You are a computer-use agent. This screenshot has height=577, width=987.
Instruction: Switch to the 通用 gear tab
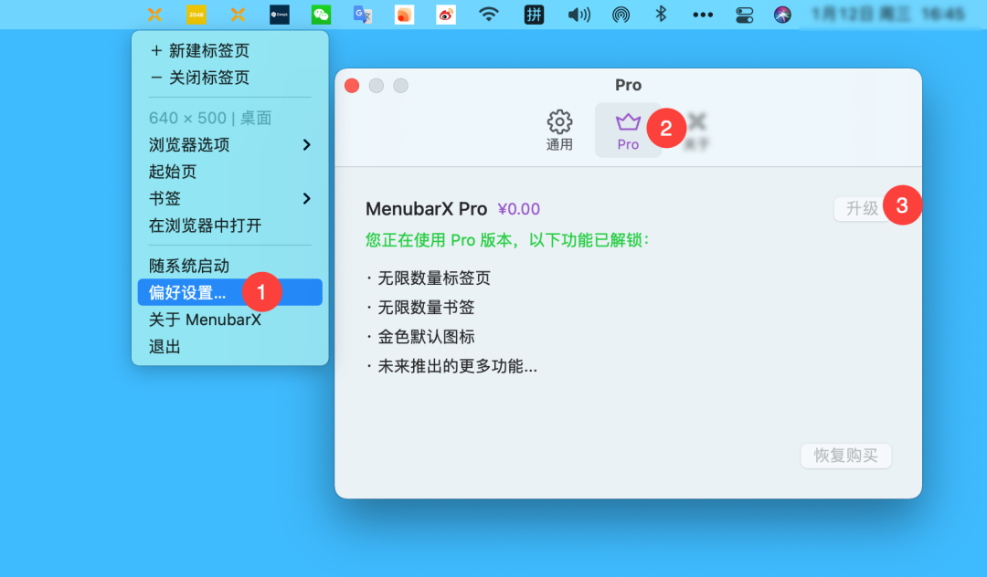[559, 131]
